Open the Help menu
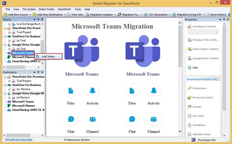 point(87,9)
